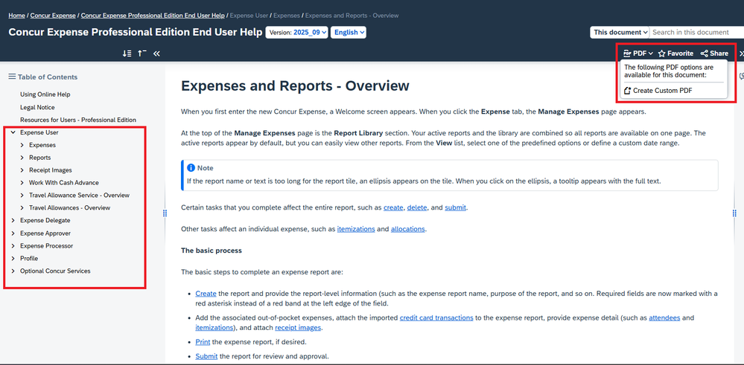
Task: Expand Optional Concur Services node
Action: tap(13, 271)
